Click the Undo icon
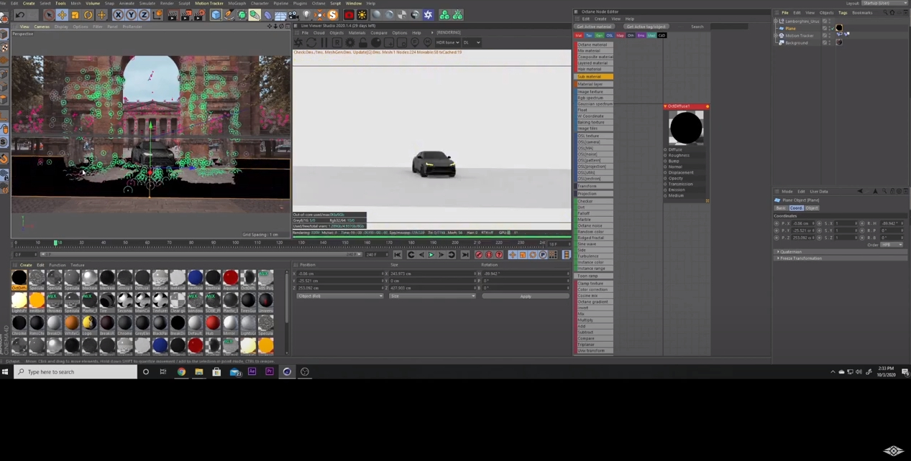Viewport: 911px width, 461px height. [19, 15]
